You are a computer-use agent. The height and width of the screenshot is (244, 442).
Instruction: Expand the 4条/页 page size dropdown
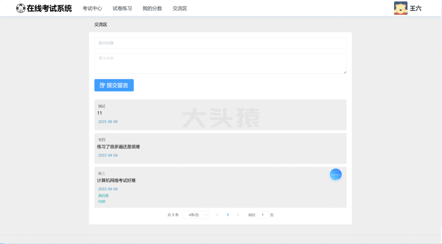click(x=196, y=215)
